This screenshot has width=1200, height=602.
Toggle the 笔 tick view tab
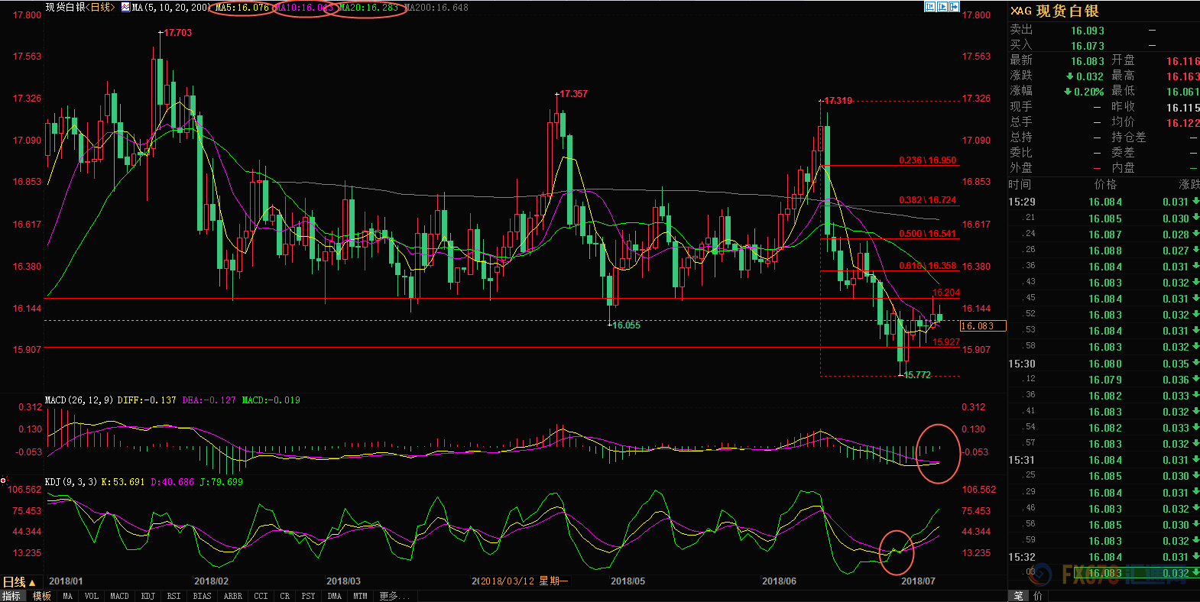(x=1018, y=596)
